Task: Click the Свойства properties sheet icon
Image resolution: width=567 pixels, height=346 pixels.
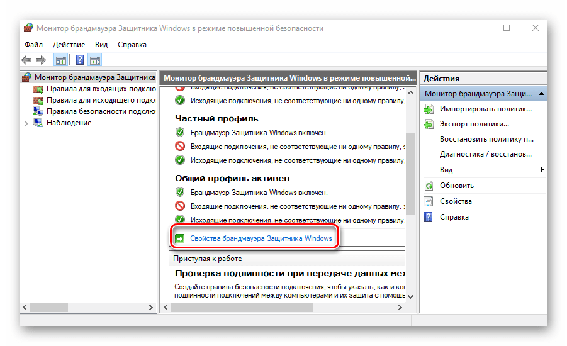Action: 429,201
